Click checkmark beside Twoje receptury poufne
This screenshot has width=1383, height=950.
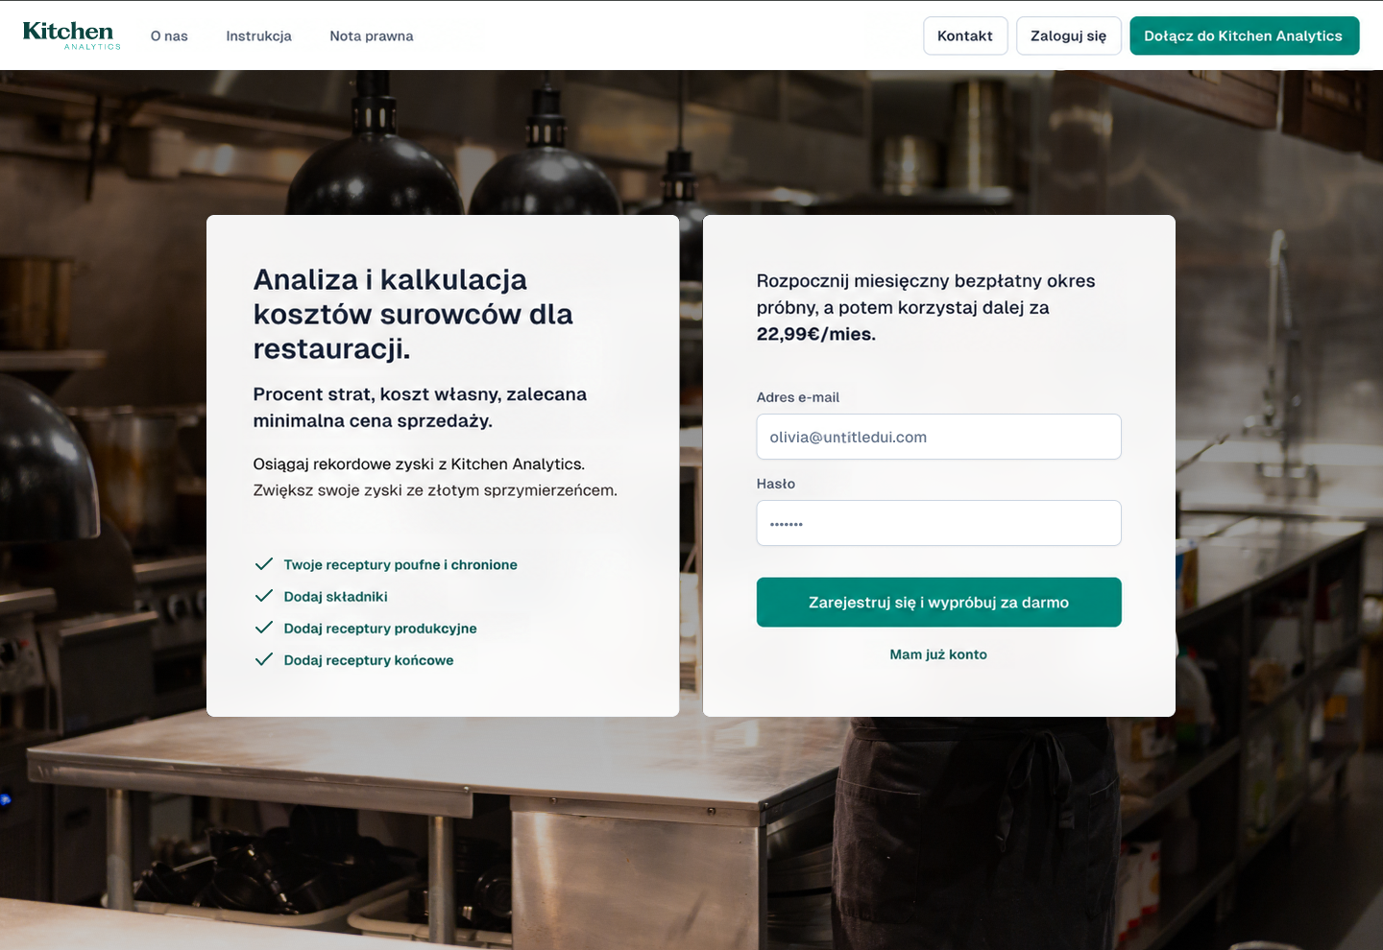tap(263, 564)
